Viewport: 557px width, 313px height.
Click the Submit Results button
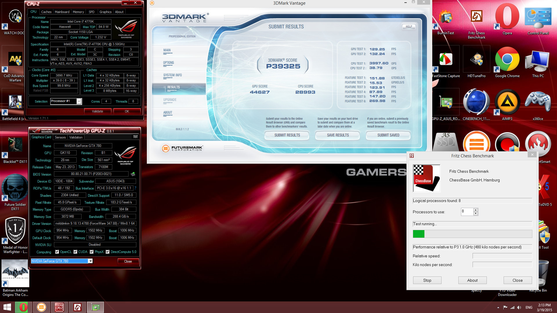pyautogui.click(x=287, y=135)
